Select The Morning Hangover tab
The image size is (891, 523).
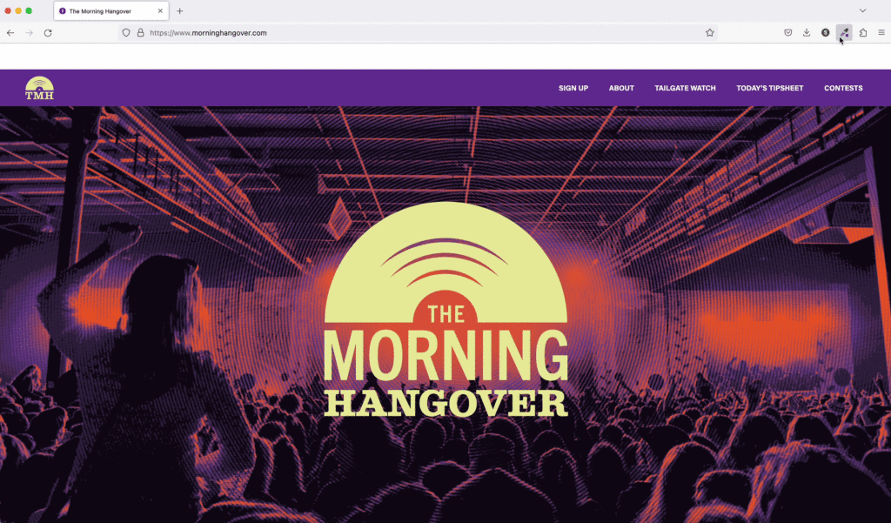[x=111, y=10]
